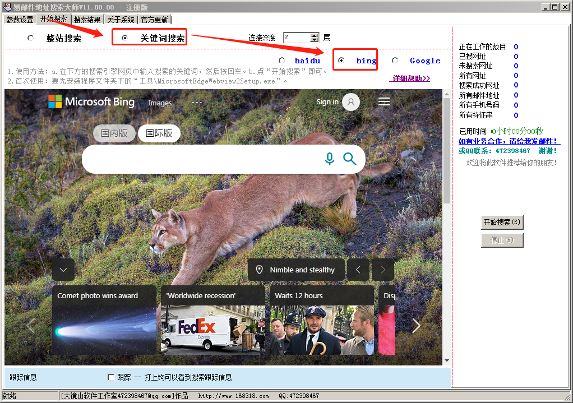This screenshot has height=403, width=573.
Task: Open the partially visible Disp news card
Action: click(x=387, y=320)
